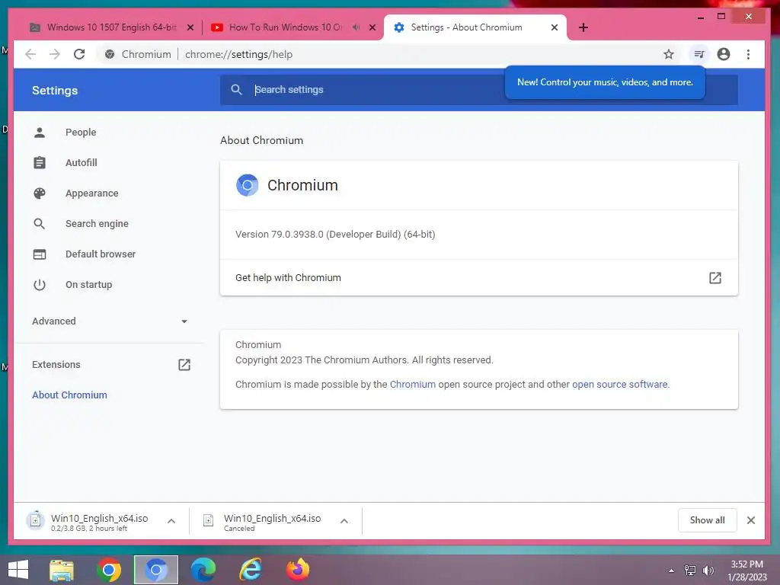Close the Windows 10 1507 tab
Viewport: 780px width, 585px height.
(190, 27)
